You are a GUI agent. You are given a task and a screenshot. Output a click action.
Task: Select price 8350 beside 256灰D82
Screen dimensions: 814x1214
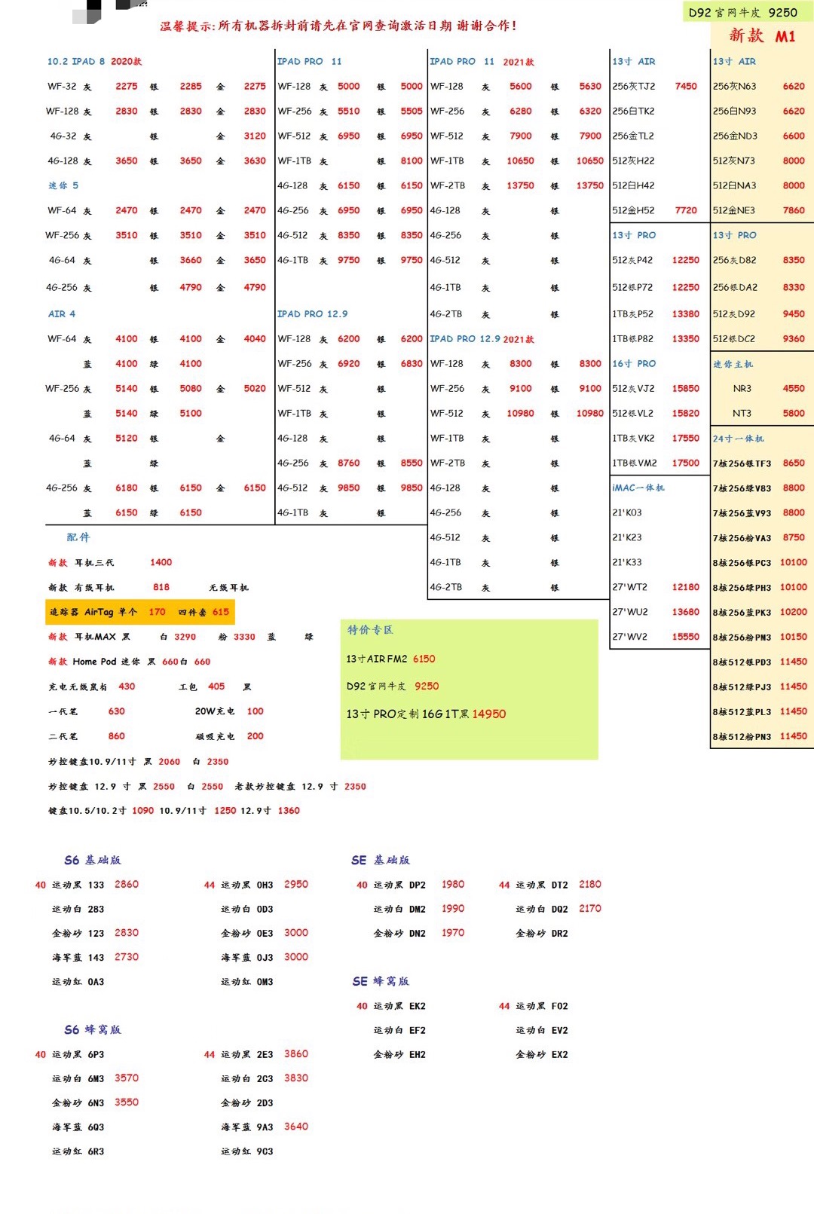click(794, 260)
